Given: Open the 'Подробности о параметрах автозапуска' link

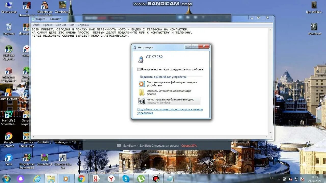Looking at the screenshot, I should (x=170, y=111).
